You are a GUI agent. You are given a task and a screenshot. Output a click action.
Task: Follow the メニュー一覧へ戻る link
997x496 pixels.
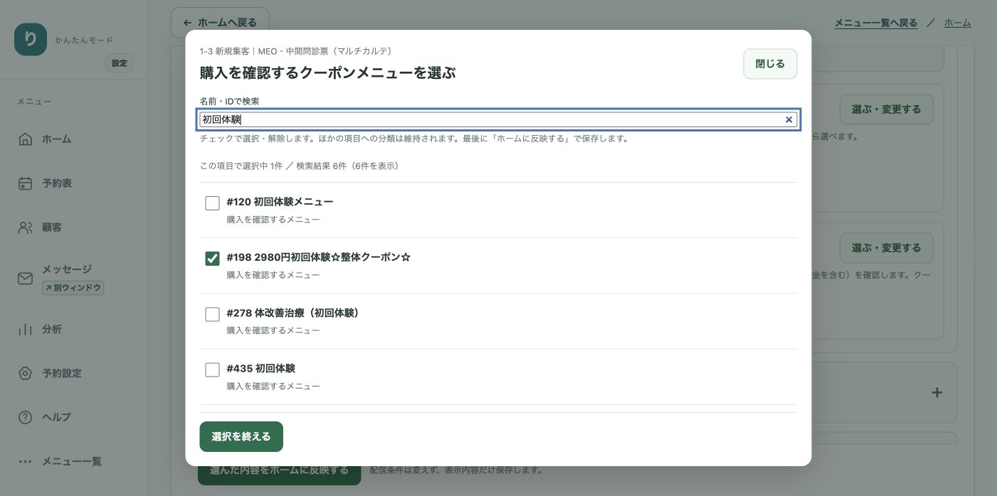pyautogui.click(x=875, y=23)
